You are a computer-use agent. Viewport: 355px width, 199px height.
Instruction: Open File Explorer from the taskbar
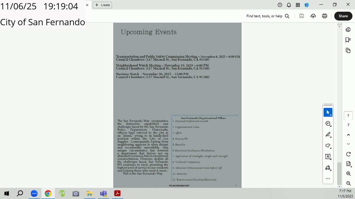[90, 194]
